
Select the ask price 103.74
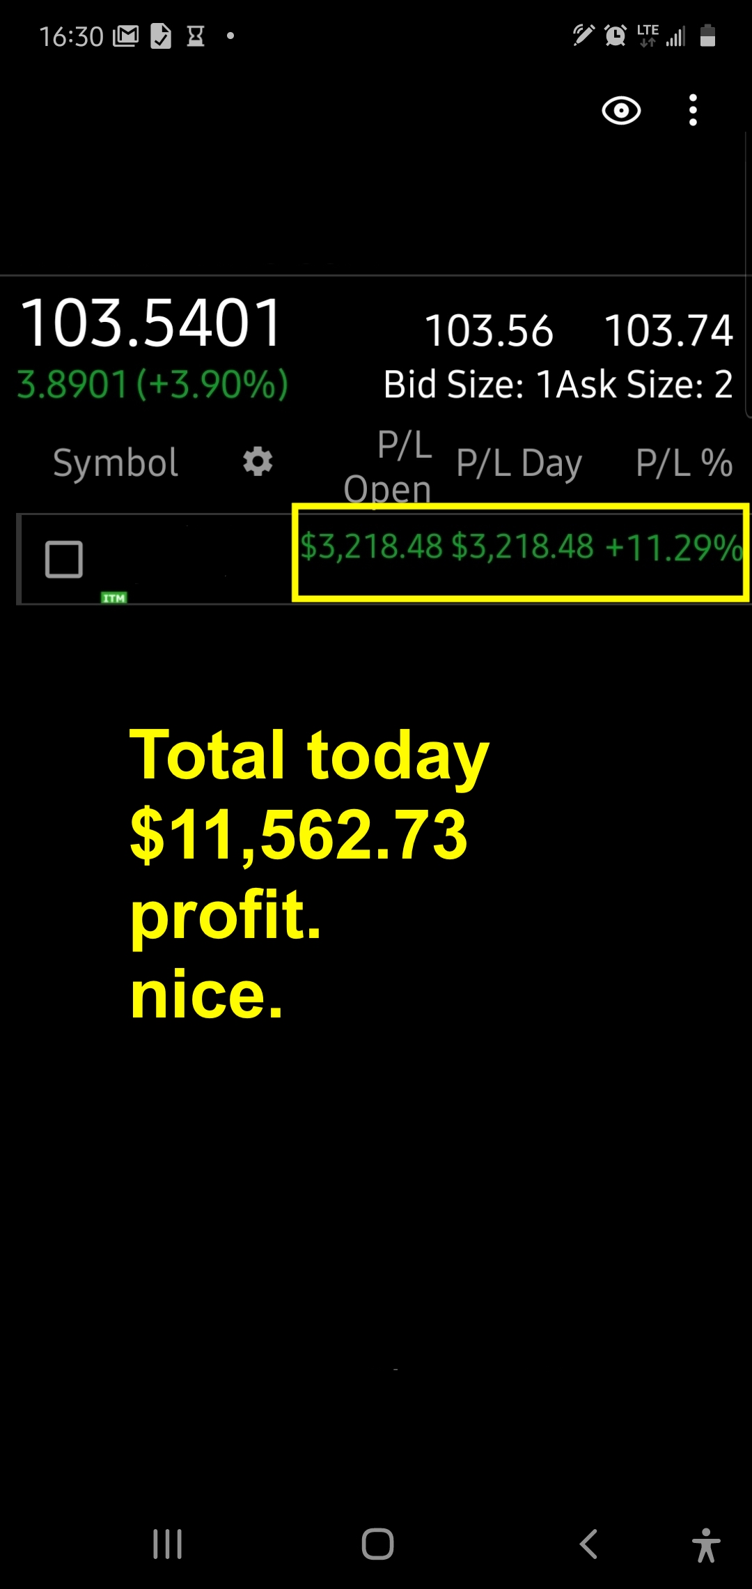pos(668,330)
